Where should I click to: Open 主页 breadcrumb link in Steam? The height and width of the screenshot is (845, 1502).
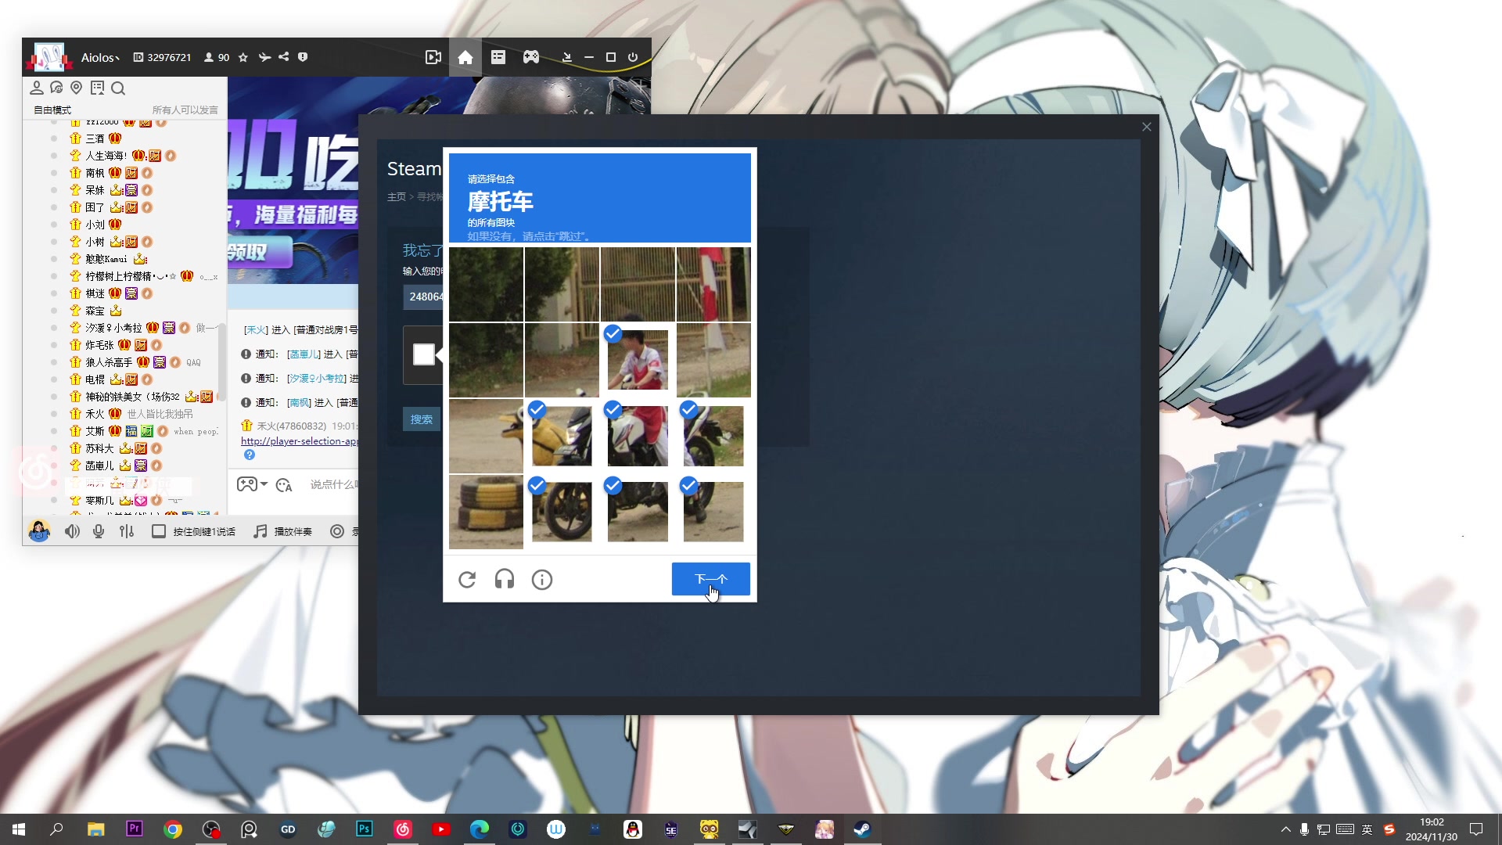coord(397,196)
